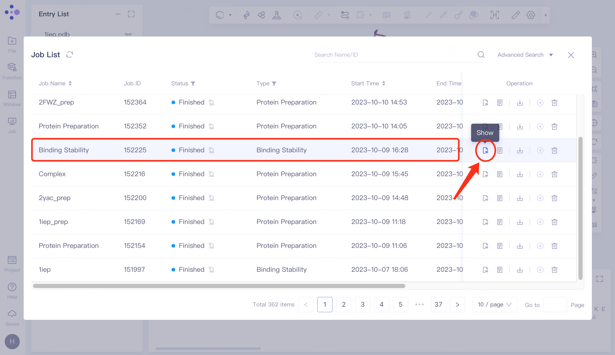Toggle notification bell for Binding Stability job
The image size is (615, 355).
pos(211,150)
